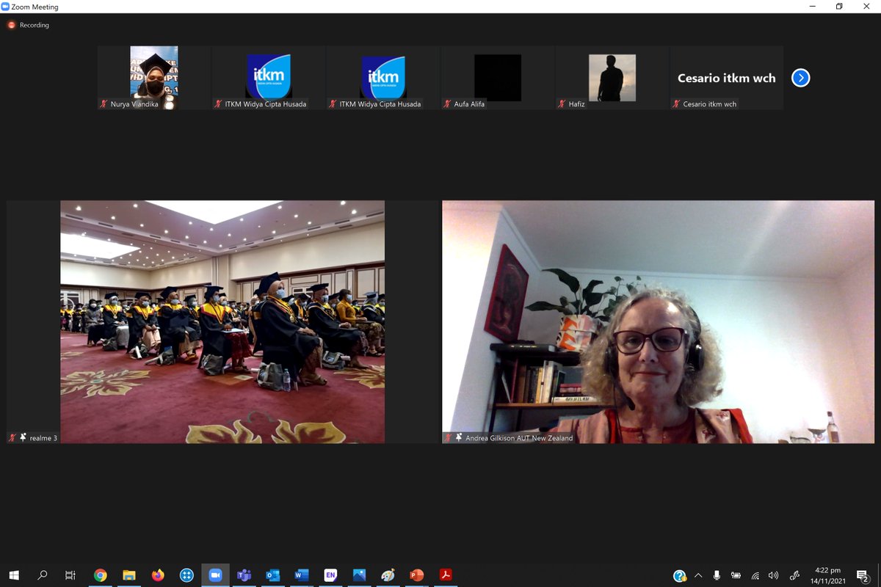The width and height of the screenshot is (881, 587).
Task: Click the muted mic icon beside Hafiz
Action: [x=562, y=104]
